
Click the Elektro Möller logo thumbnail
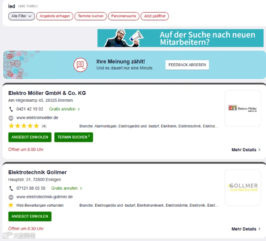click(243, 108)
